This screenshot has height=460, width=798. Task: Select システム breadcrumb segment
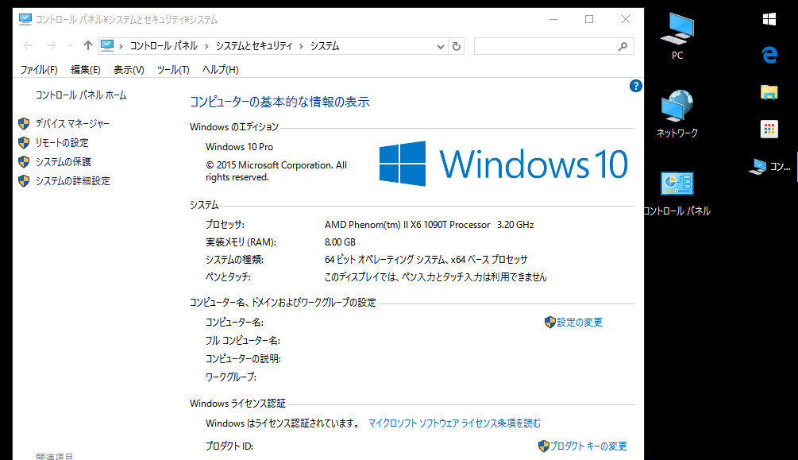pyautogui.click(x=325, y=46)
